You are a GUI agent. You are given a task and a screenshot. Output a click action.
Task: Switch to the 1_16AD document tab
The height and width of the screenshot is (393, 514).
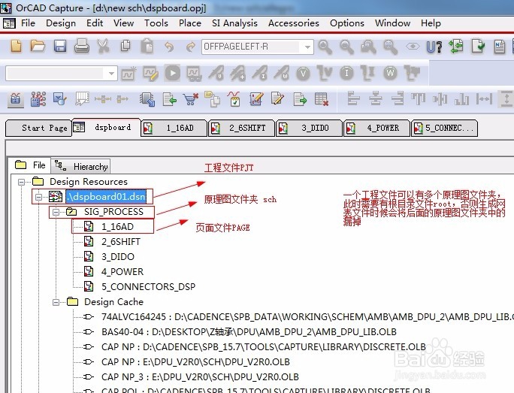coord(174,128)
